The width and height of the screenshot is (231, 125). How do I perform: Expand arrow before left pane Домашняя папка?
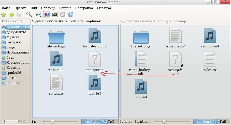pyautogui.click(x=33, y=21)
